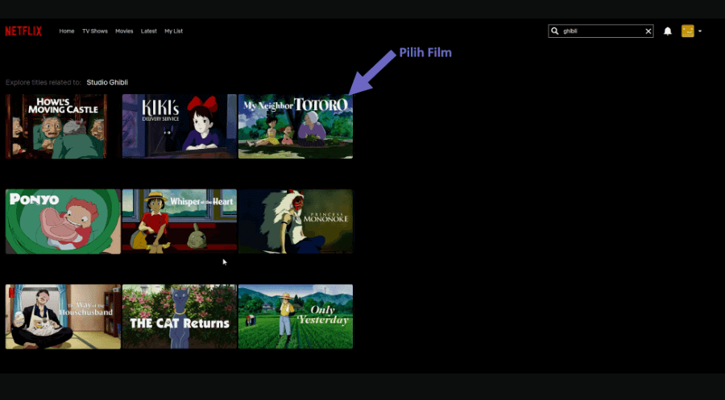Select Kiki's Delivery Service thumbnail
Image resolution: width=725 pixels, height=400 pixels.
pos(180,126)
